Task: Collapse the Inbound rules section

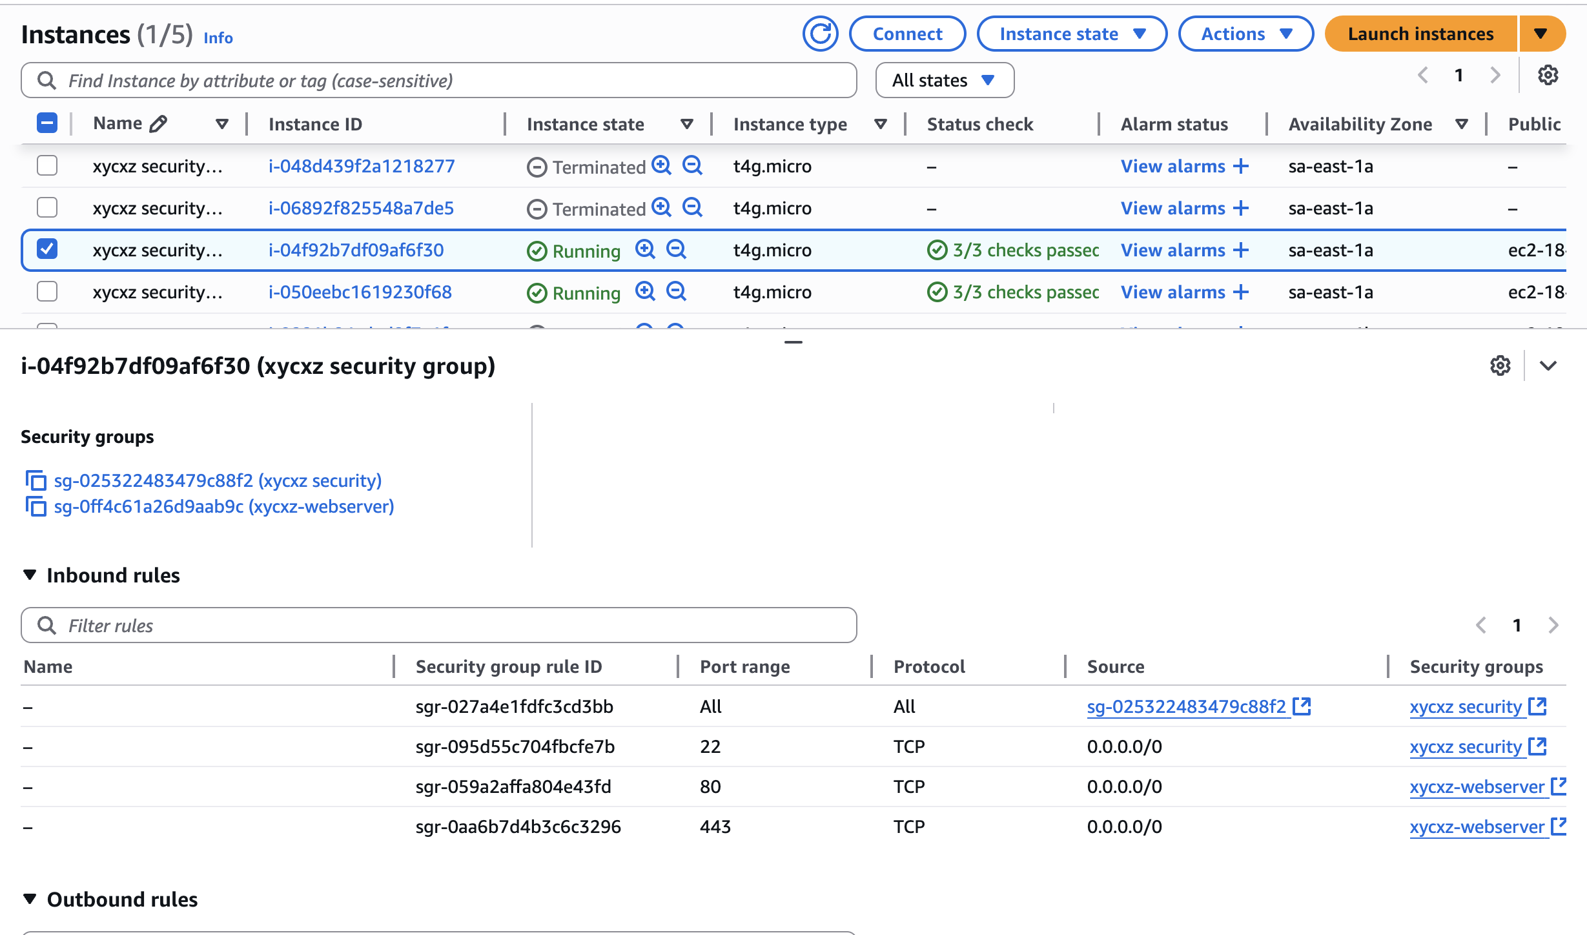Action: (x=30, y=575)
